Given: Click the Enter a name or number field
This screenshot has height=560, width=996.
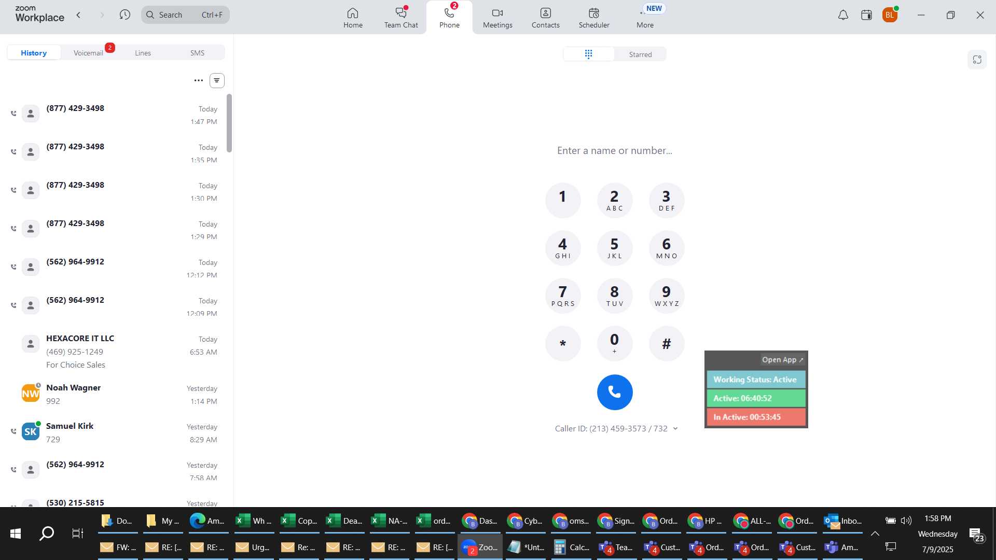Looking at the screenshot, I should 614,150.
